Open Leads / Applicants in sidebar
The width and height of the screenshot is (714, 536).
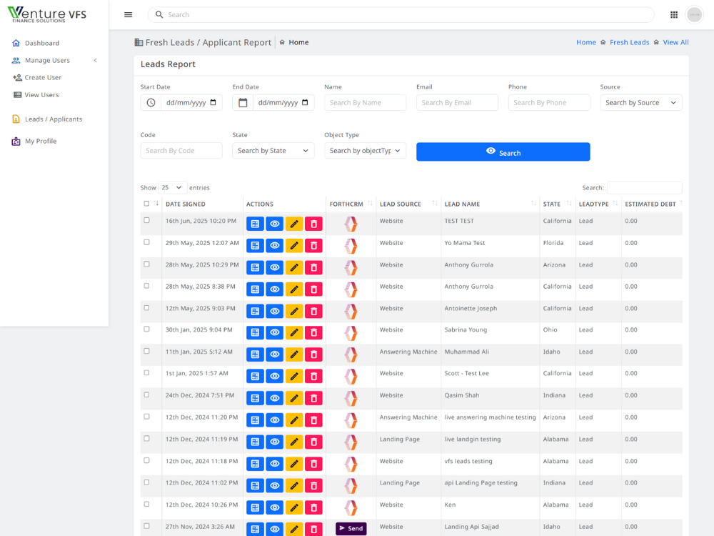click(54, 119)
